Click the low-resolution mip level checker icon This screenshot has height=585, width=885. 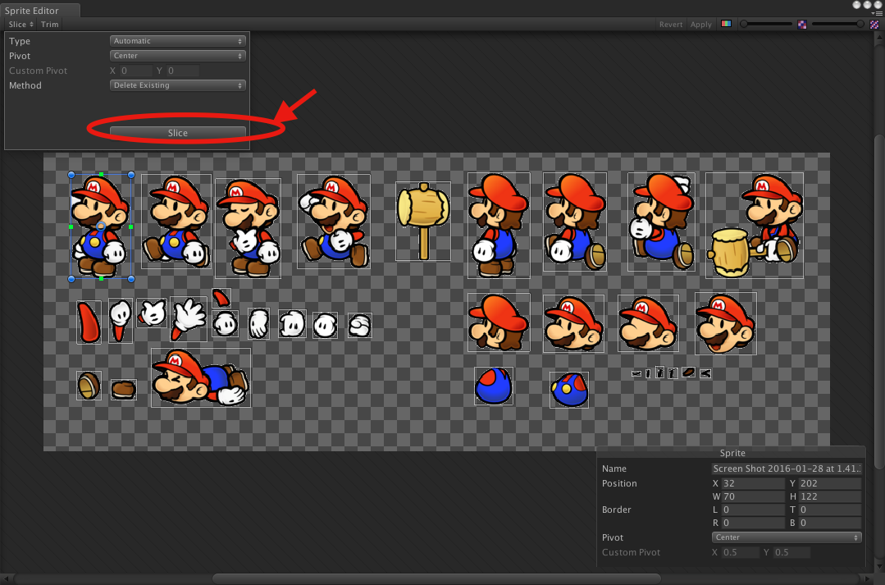click(x=802, y=25)
